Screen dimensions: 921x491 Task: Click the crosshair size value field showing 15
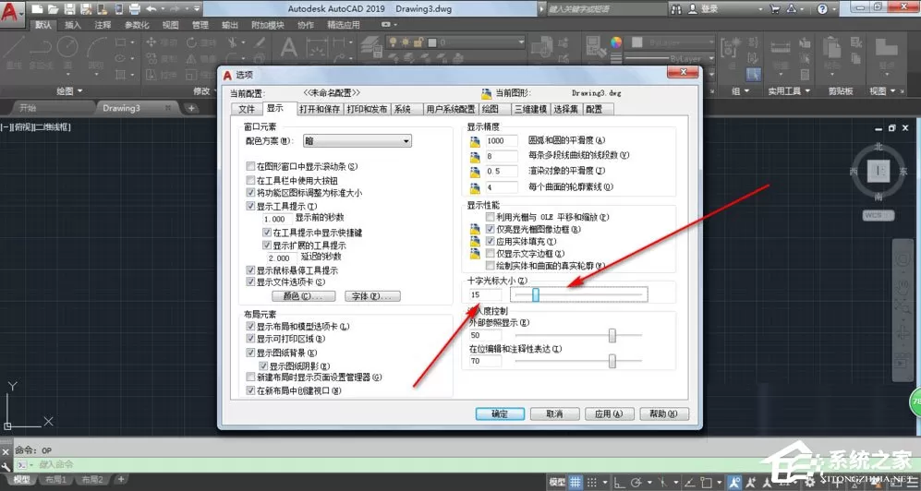pyautogui.click(x=485, y=294)
